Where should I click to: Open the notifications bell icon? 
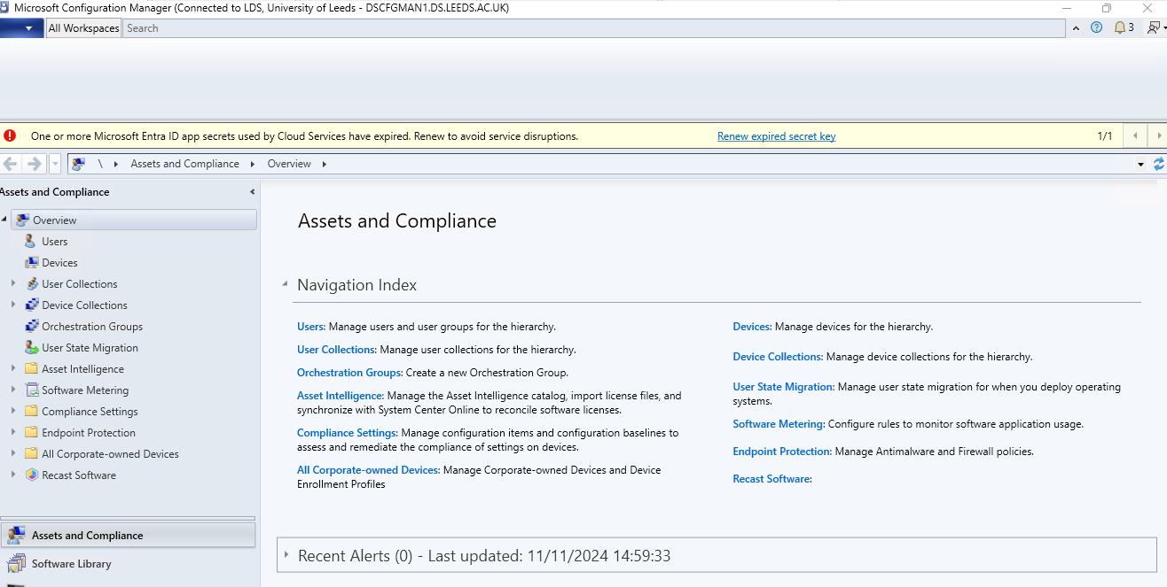click(x=1119, y=27)
